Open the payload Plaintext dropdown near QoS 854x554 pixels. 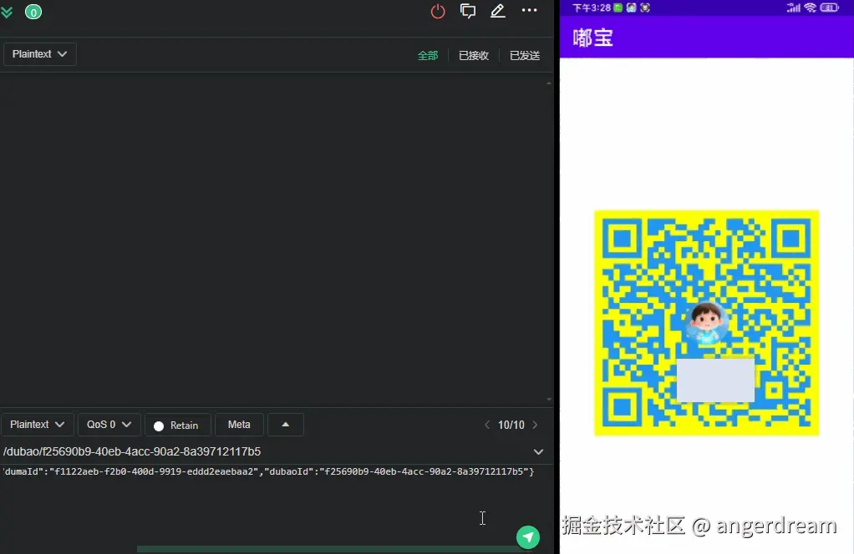(37, 425)
